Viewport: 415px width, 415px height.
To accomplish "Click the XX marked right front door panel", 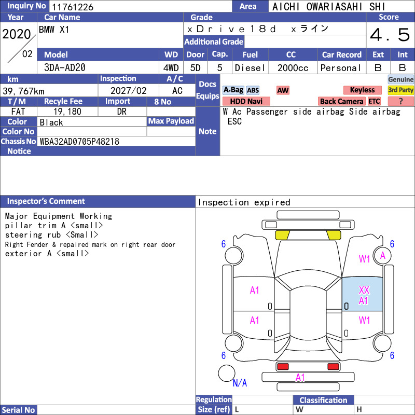I will (x=362, y=294).
